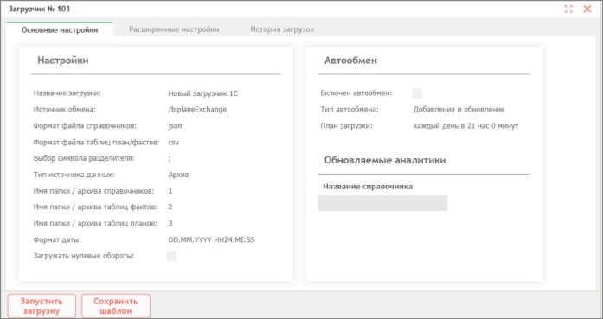The width and height of the screenshot is (603, 319).
Task: Click exchange source /biplaneExchange value
Action: click(x=197, y=110)
